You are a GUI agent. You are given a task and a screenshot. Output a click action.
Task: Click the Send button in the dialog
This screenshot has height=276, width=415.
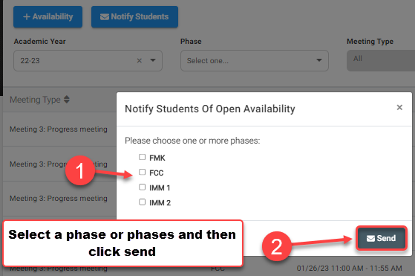coord(381,238)
